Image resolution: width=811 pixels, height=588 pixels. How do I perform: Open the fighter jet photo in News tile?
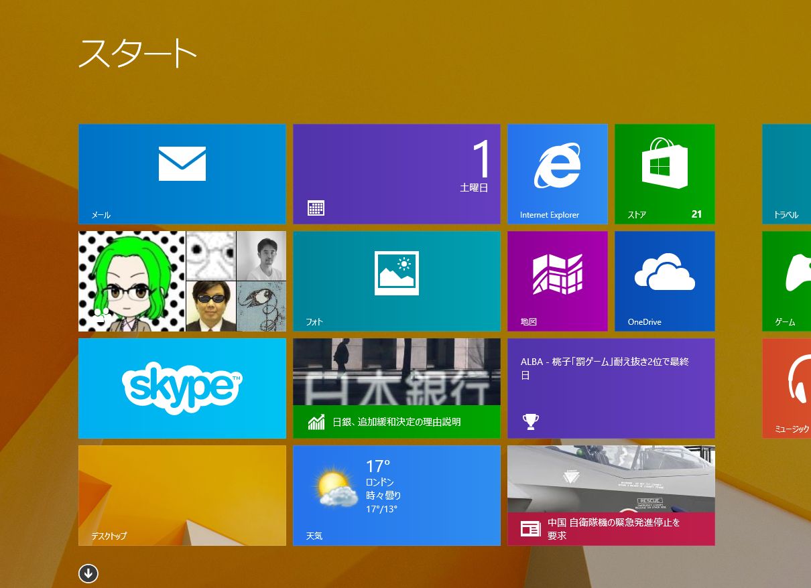[611, 479]
